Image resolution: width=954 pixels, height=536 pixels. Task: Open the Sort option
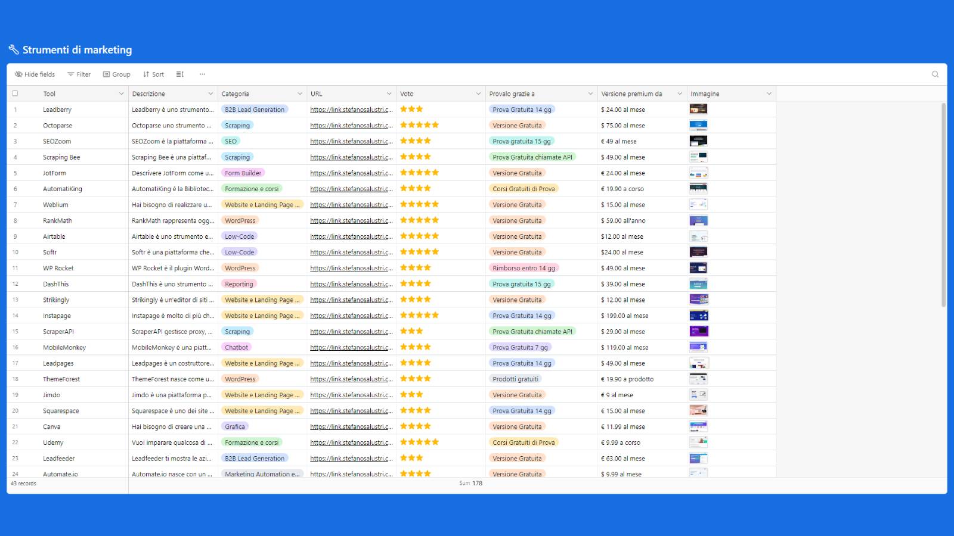[153, 74]
